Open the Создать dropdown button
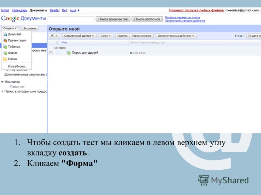Image resolution: width=261 pixels, height=195 pixels. tap(10, 28)
